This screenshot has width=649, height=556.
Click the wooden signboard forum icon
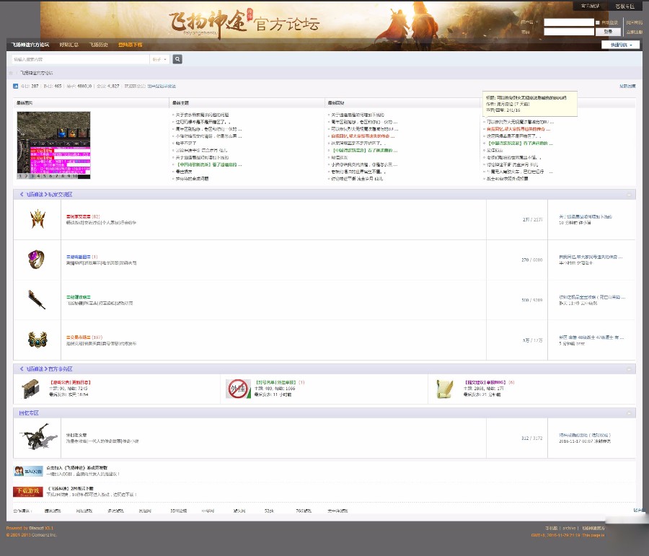coord(31,389)
